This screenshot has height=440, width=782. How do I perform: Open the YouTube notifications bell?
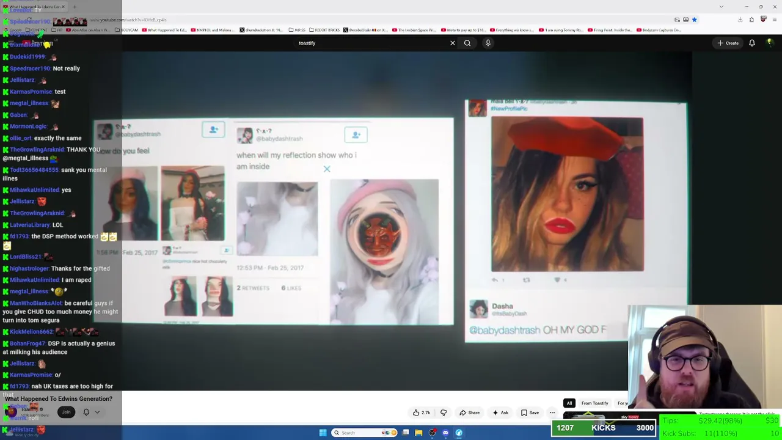pos(752,43)
